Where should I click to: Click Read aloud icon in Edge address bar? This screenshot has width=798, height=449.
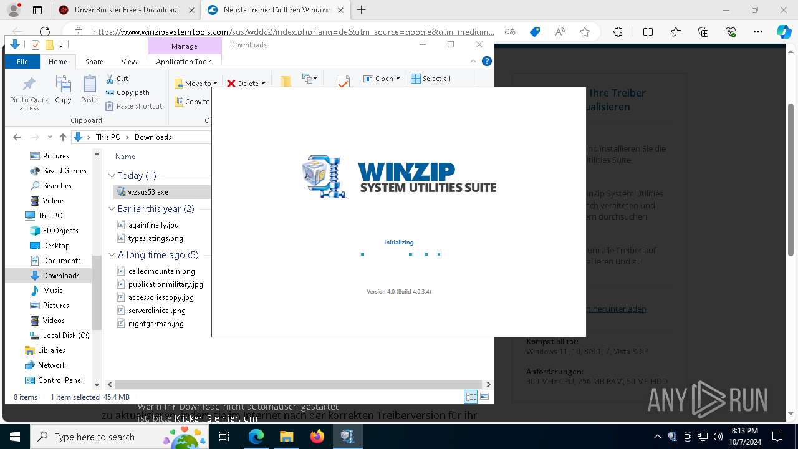pos(560,32)
